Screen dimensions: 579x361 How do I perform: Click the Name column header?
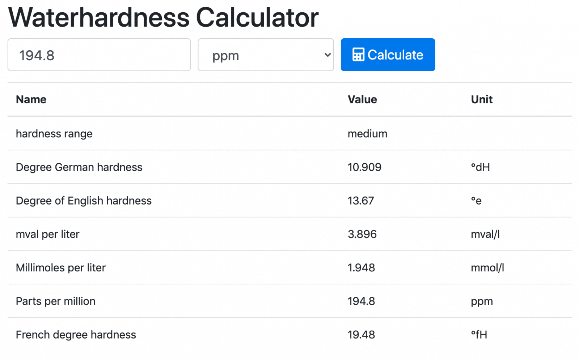click(x=31, y=99)
